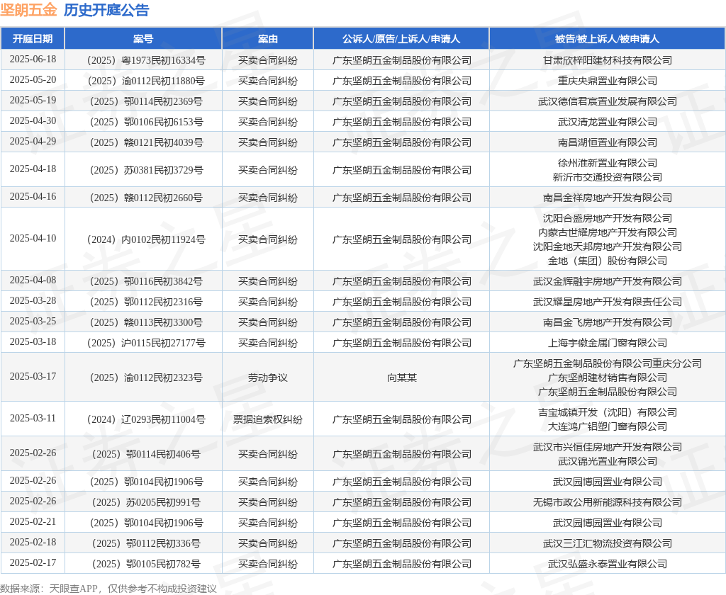Select defendant 南昌金飞房地产开发有限公司
The image size is (726, 595).
(x=608, y=322)
